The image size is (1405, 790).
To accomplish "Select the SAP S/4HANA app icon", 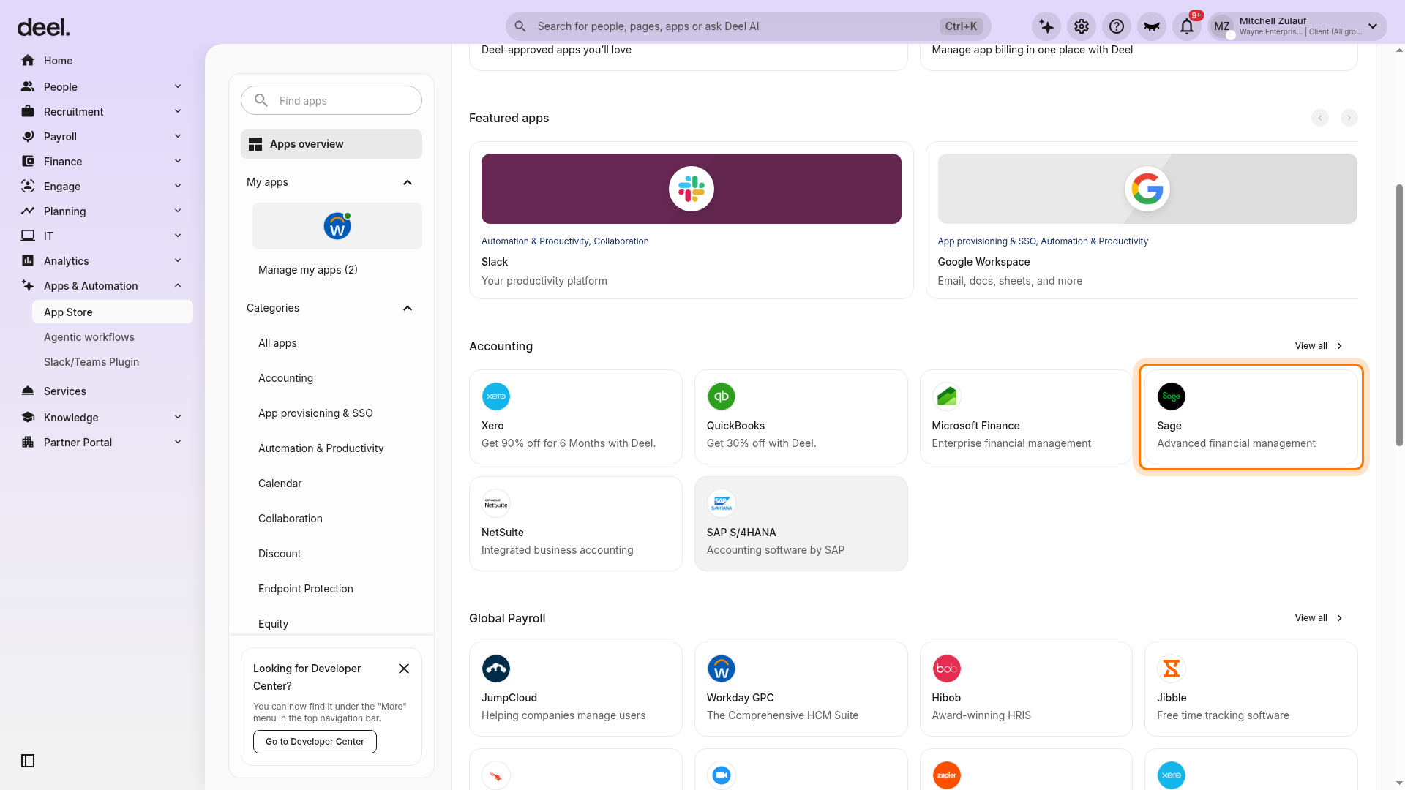I will (x=722, y=503).
